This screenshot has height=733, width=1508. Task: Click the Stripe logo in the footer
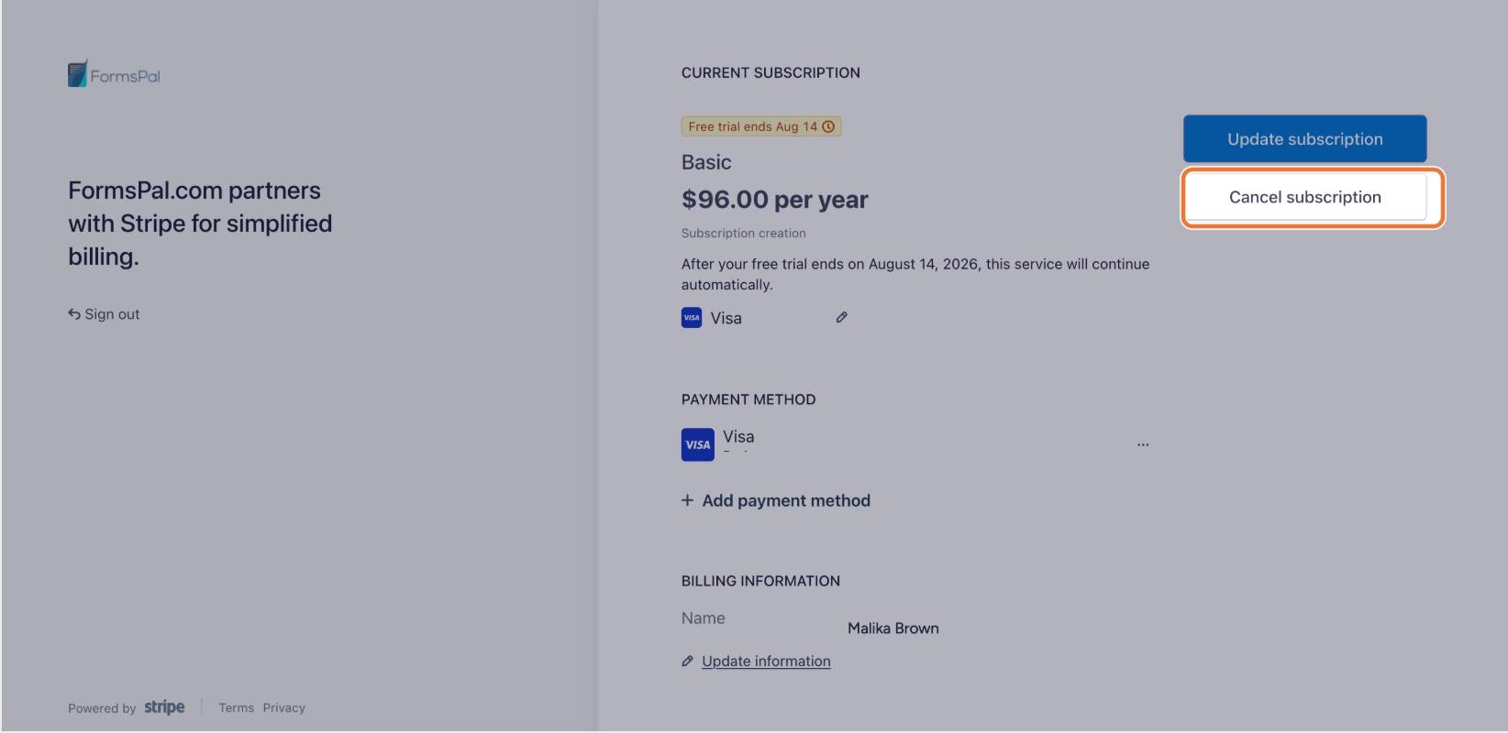164,707
